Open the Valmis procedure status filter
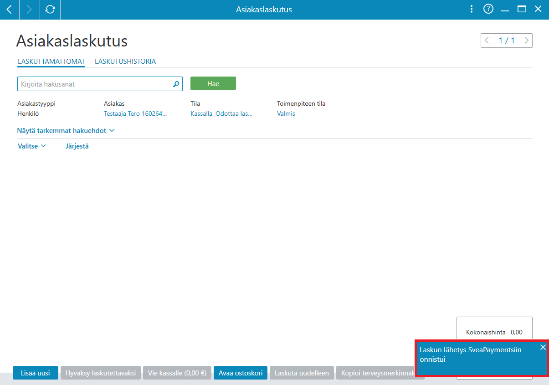 286,114
